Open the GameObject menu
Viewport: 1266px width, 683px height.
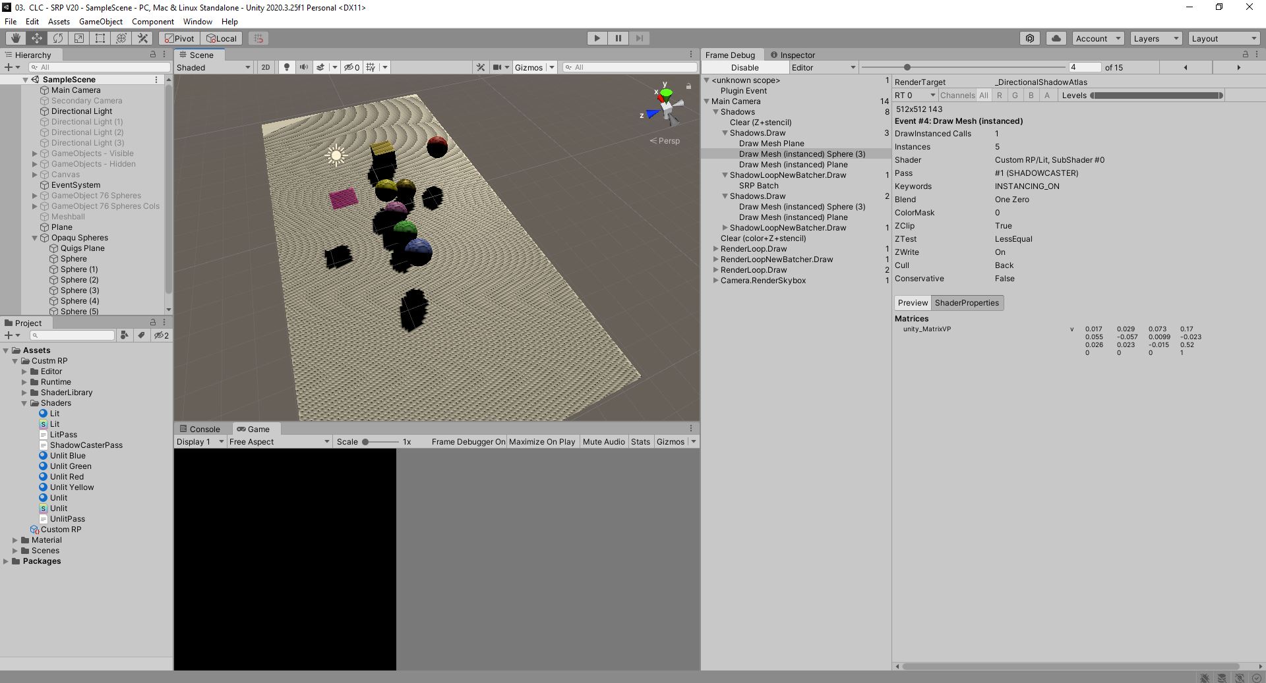[100, 22]
